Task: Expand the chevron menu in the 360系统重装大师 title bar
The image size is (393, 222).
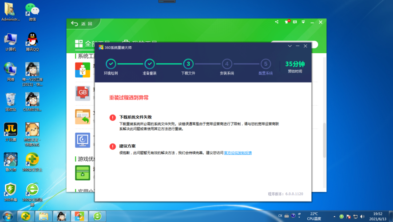Action: 290,46
